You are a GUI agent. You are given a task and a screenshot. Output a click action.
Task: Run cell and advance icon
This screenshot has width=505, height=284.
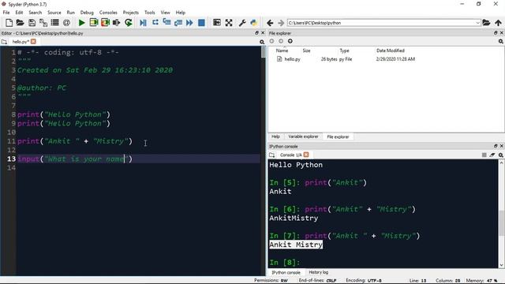[x=105, y=23]
